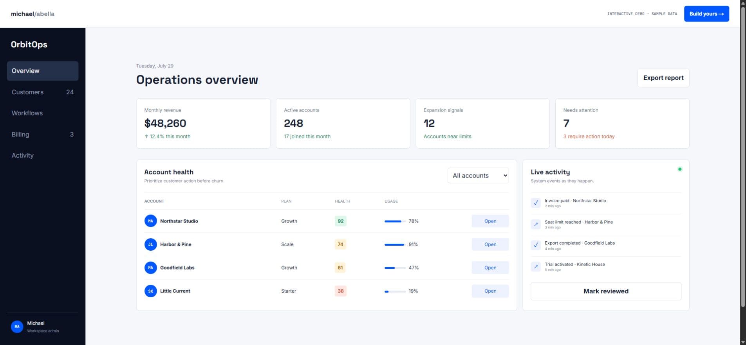The image size is (746, 345).
Task: Click the health score 74 badge
Action: click(340, 244)
